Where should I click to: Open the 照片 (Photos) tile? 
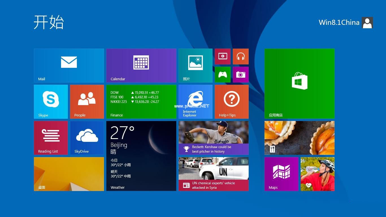pos(195,65)
